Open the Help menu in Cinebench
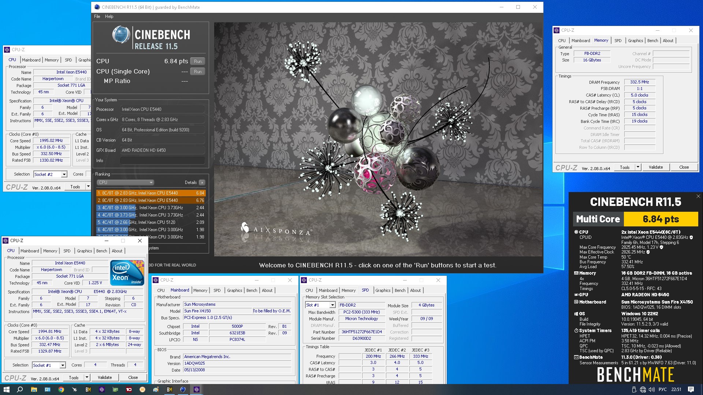703x395 pixels. click(109, 16)
